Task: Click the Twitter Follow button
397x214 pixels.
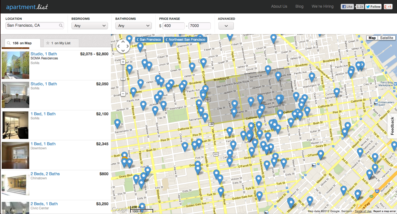Action: pos(373,7)
